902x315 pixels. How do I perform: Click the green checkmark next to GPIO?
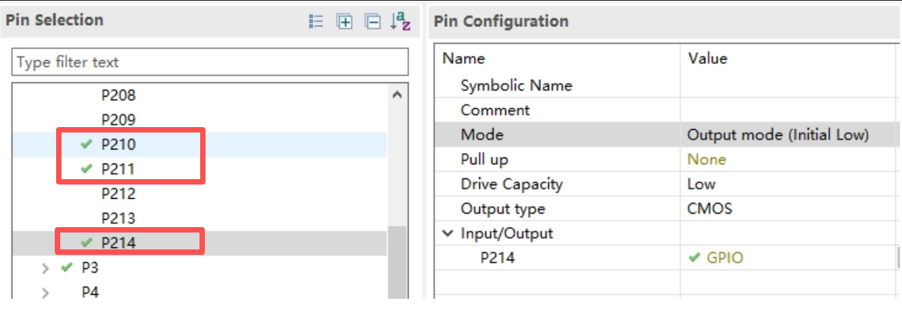pos(694,258)
